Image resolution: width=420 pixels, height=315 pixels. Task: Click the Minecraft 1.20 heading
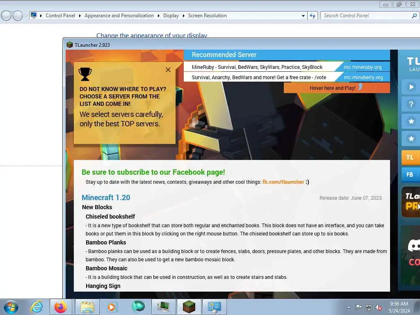point(106,197)
